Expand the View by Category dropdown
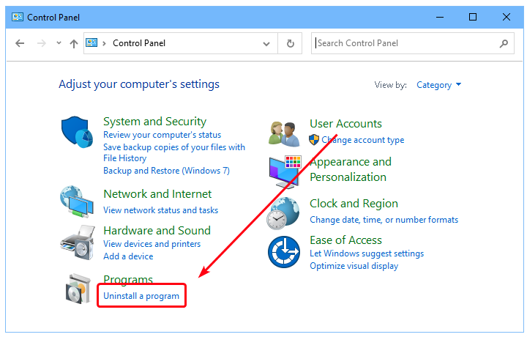 [438, 85]
